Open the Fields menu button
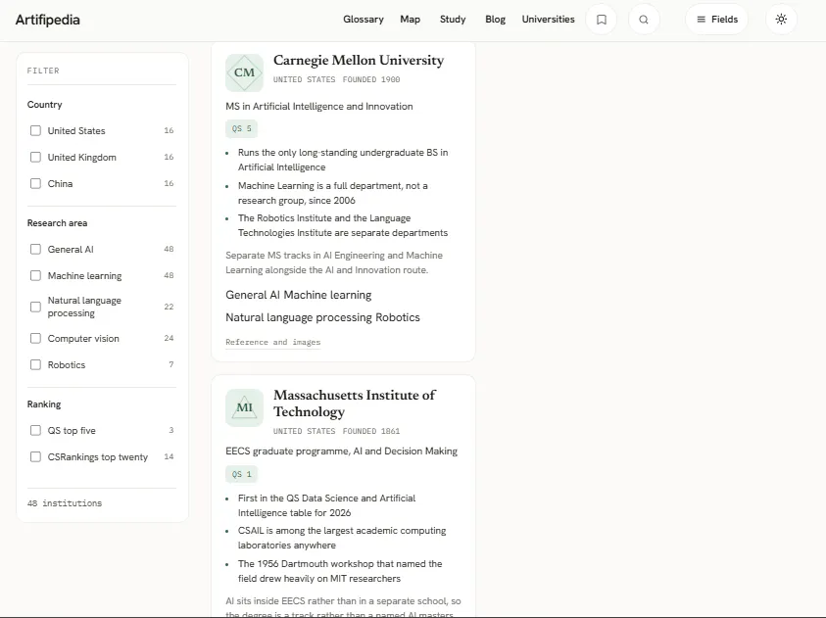Viewport: 826px width, 618px height. 717,20
